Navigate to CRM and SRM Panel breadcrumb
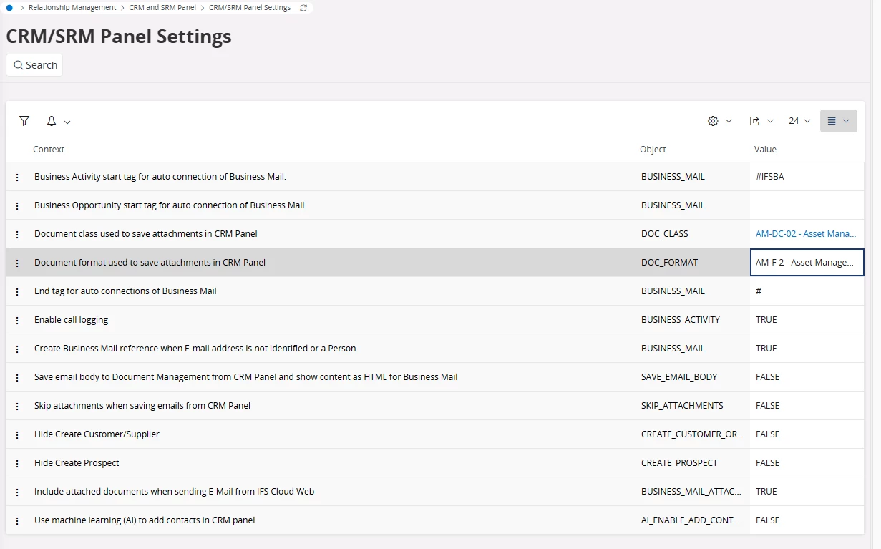Viewport: 881px width, 549px height. [x=162, y=8]
